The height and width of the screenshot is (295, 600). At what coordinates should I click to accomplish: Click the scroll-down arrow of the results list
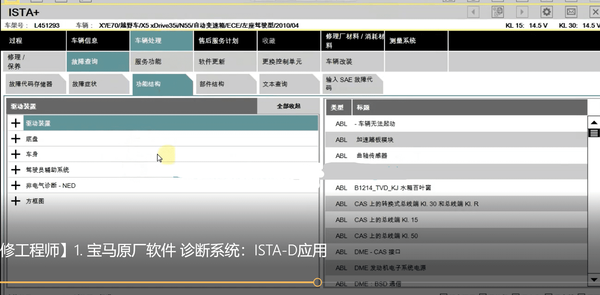[594, 279]
